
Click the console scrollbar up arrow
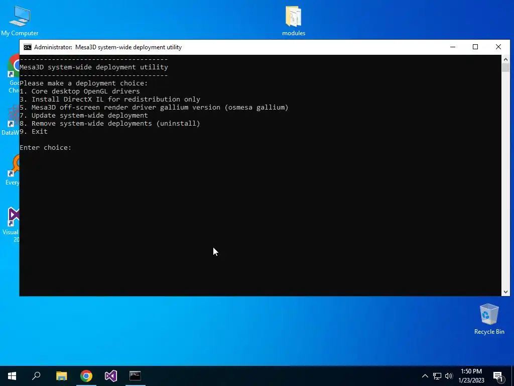(x=505, y=59)
